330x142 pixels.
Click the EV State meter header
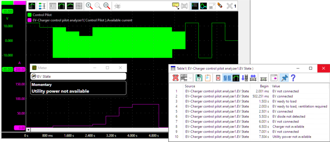(x=78, y=76)
